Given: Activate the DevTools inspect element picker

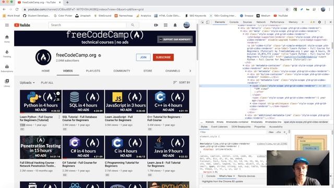Looking at the screenshot, I should tap(202, 22).
